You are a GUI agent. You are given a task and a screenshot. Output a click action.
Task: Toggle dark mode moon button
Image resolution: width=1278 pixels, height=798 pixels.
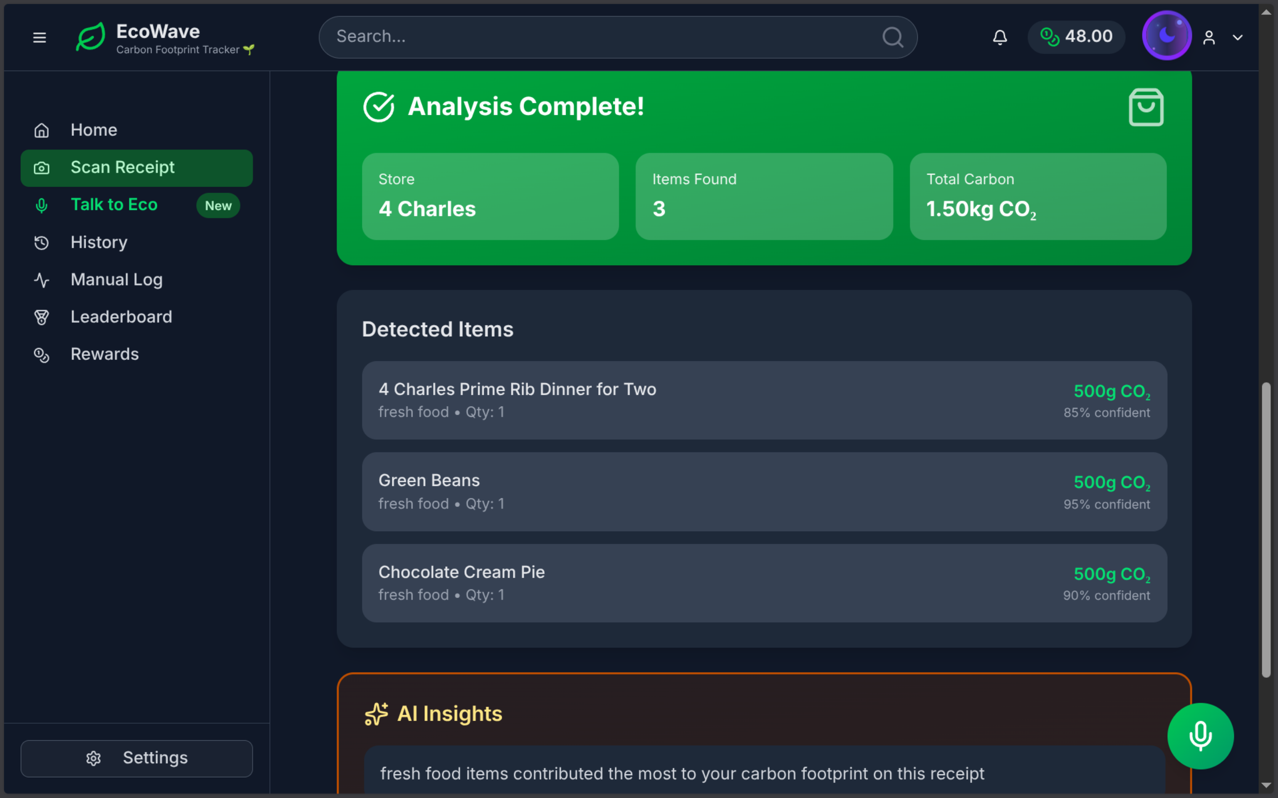pyautogui.click(x=1167, y=36)
